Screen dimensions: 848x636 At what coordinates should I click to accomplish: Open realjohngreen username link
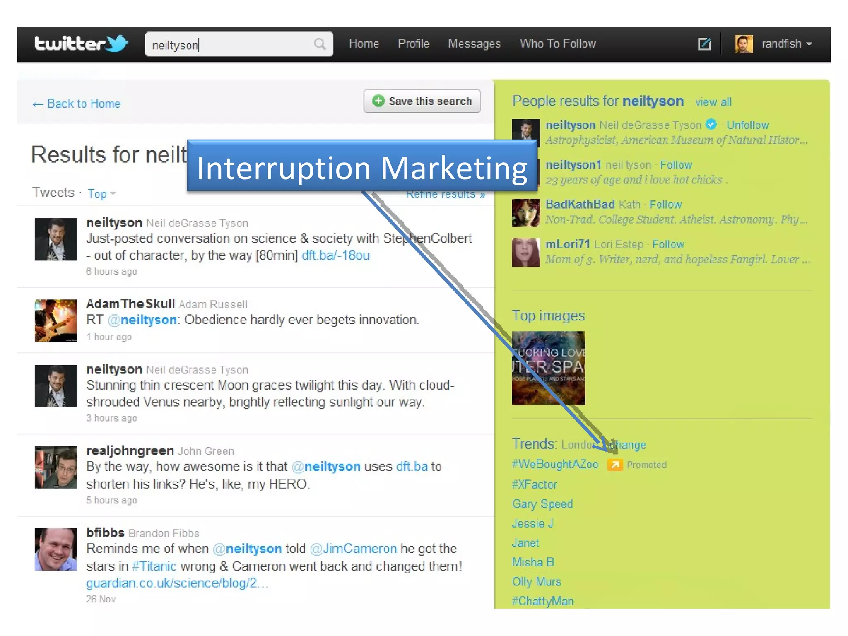[x=130, y=450]
